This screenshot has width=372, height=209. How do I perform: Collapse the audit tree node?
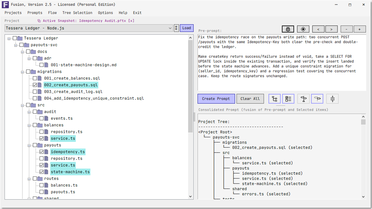click(29, 112)
